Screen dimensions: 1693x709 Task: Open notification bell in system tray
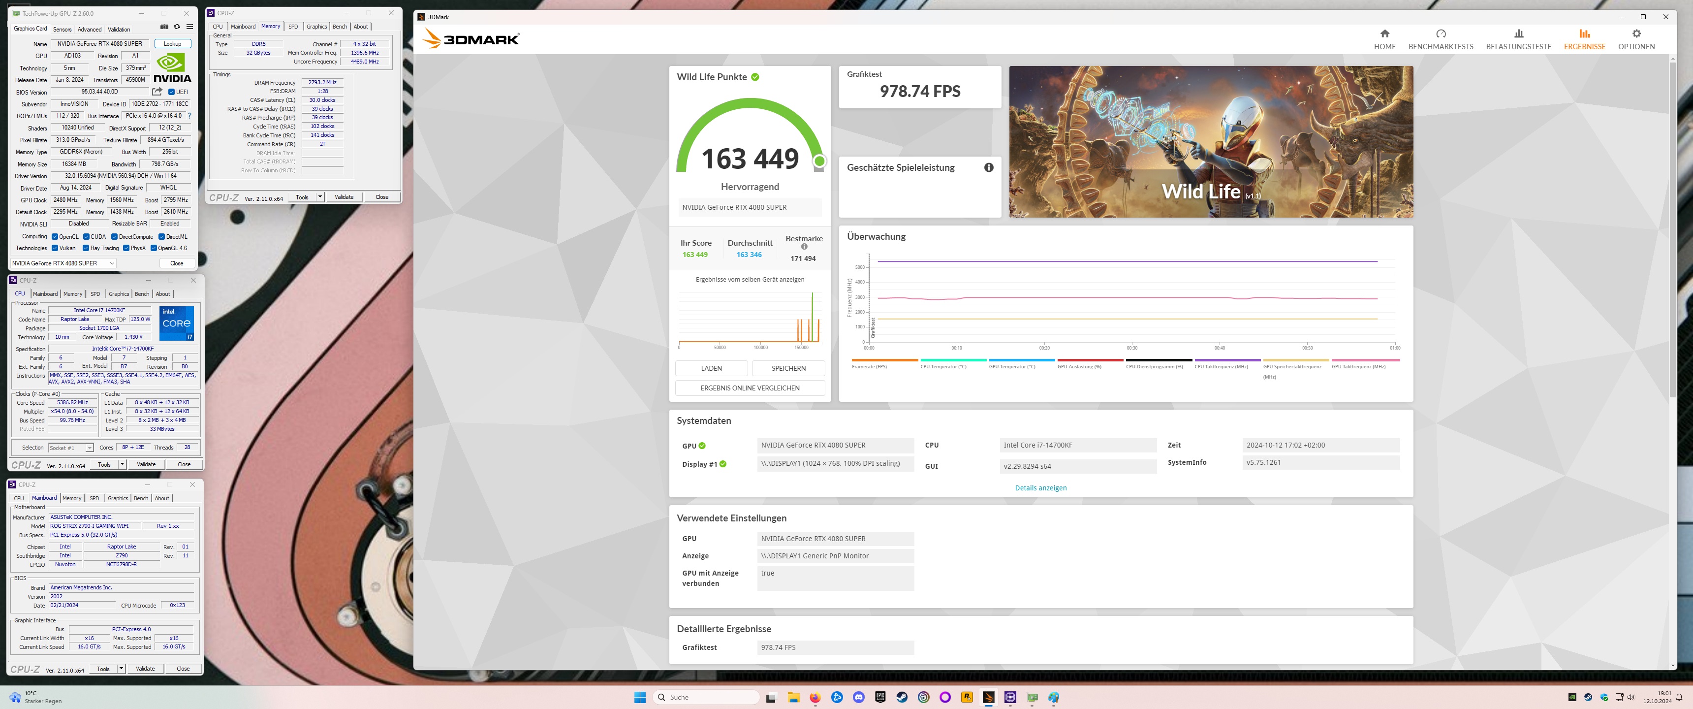point(1679,697)
